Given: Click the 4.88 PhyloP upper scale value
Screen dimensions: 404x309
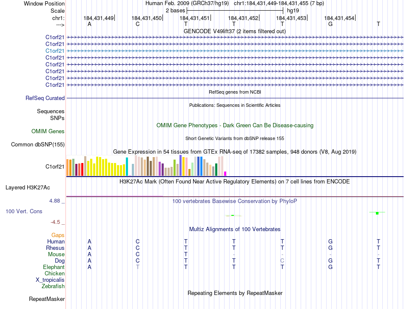Looking at the screenshot, I should point(54,200).
